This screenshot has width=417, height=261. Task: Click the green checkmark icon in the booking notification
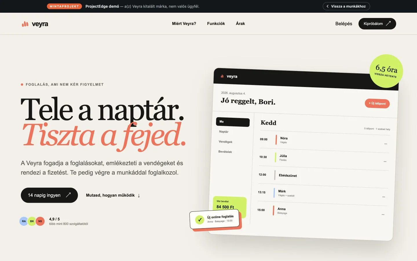(x=200, y=220)
